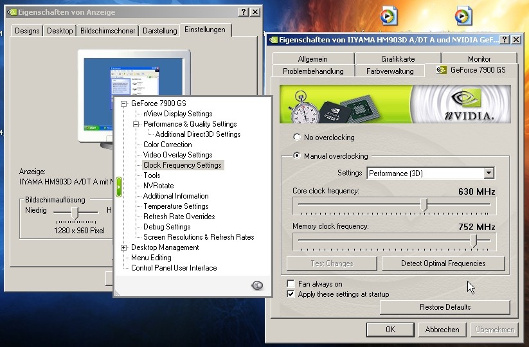Switch to the Grafikkarte tab
The height and width of the screenshot is (347, 529).
(x=398, y=59)
